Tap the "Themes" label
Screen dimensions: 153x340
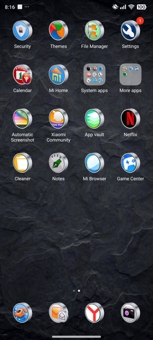(58, 46)
